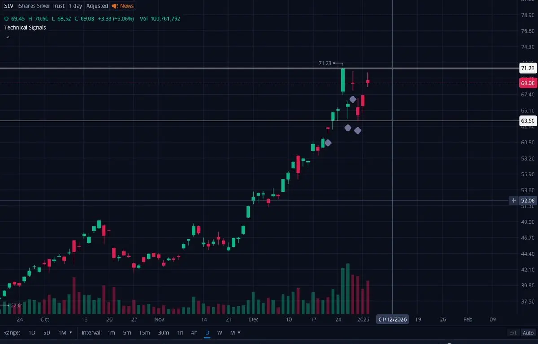The image size is (538, 344).
Task: Collapse Technical Signals with the caret arrow
Action: tap(8, 37)
